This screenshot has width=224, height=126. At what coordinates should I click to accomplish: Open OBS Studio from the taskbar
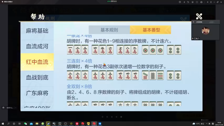(66, 124)
